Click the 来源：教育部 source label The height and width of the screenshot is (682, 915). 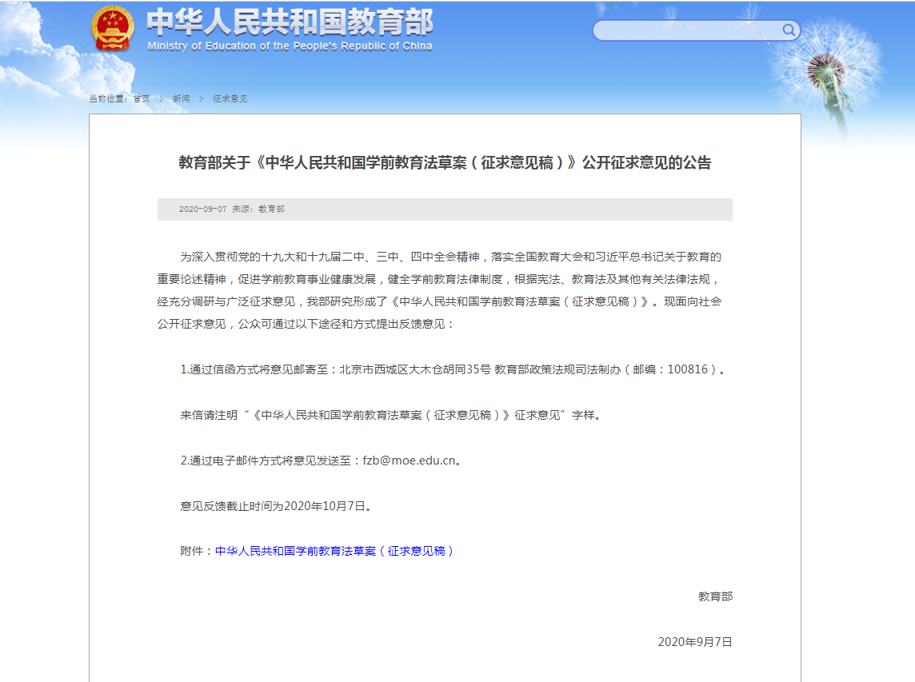click(258, 209)
